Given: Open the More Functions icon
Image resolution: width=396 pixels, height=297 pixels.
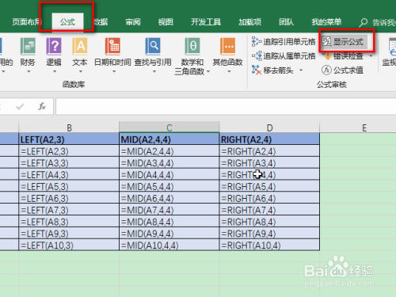Looking at the screenshot, I should click(227, 47).
